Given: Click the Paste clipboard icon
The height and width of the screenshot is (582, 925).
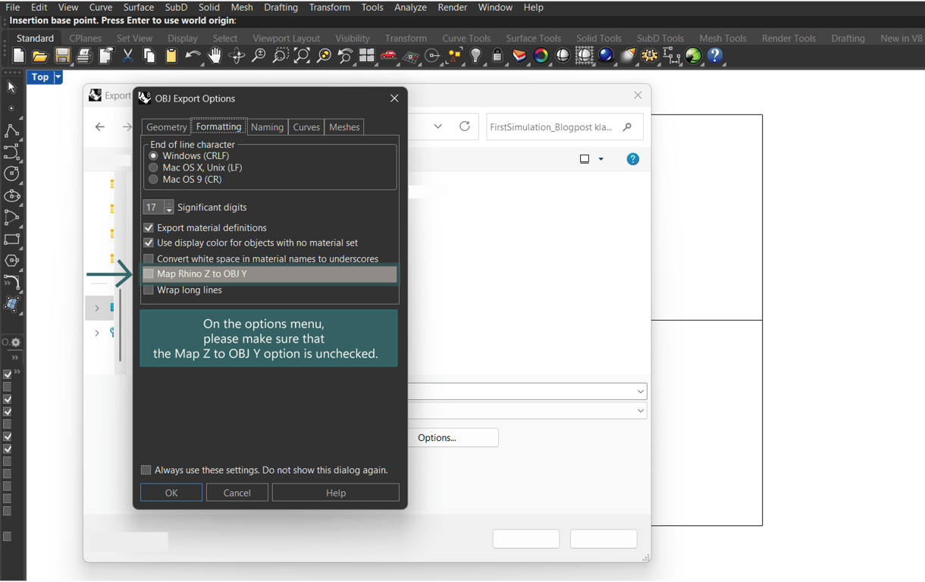Looking at the screenshot, I should point(171,55).
